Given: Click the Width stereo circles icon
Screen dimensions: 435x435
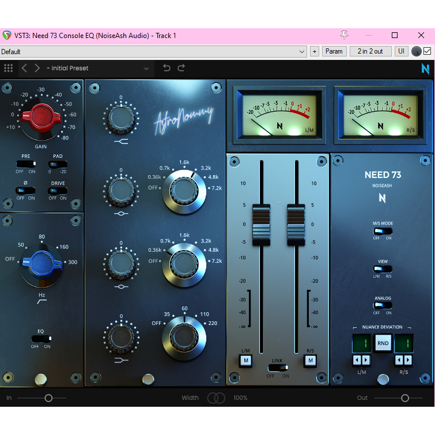Looking at the screenshot, I should click(x=216, y=398).
